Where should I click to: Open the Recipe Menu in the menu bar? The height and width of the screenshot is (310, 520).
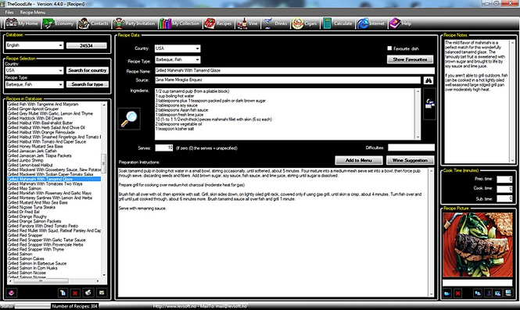pyautogui.click(x=33, y=12)
